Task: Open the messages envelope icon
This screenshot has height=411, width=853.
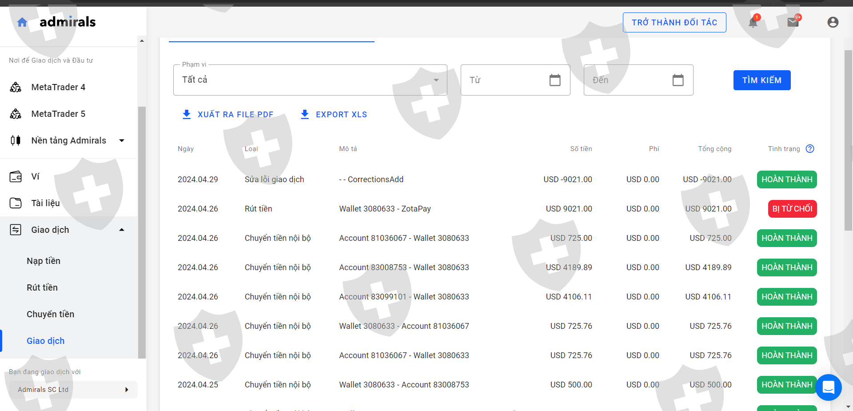Action: tap(793, 22)
